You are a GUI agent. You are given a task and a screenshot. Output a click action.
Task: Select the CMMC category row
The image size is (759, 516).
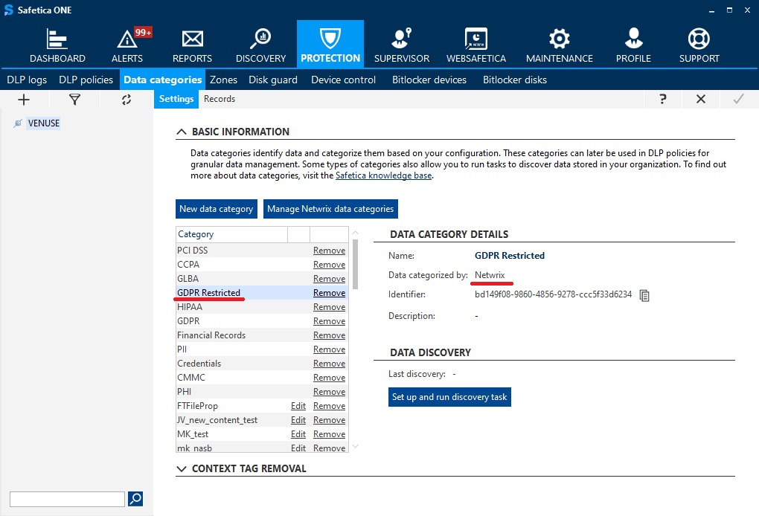tap(262, 377)
